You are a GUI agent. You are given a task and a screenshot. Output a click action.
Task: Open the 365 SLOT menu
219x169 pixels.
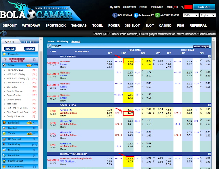point(132,26)
